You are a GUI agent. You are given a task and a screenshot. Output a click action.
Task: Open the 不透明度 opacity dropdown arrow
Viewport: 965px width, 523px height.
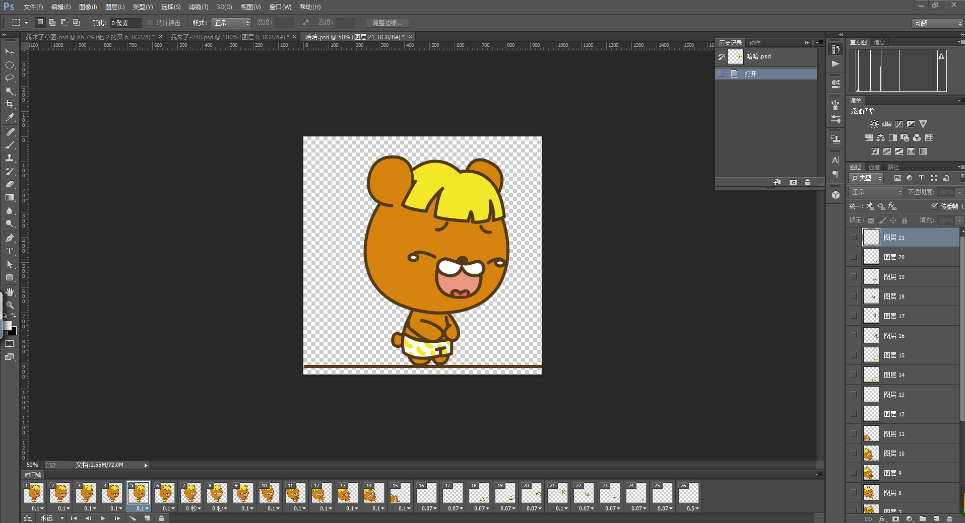click(x=959, y=192)
